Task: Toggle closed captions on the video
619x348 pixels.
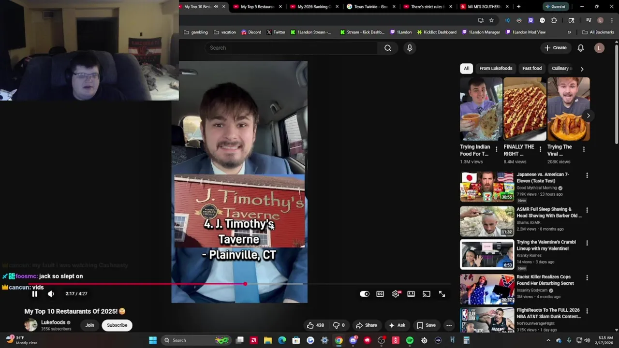Action: pos(380,294)
